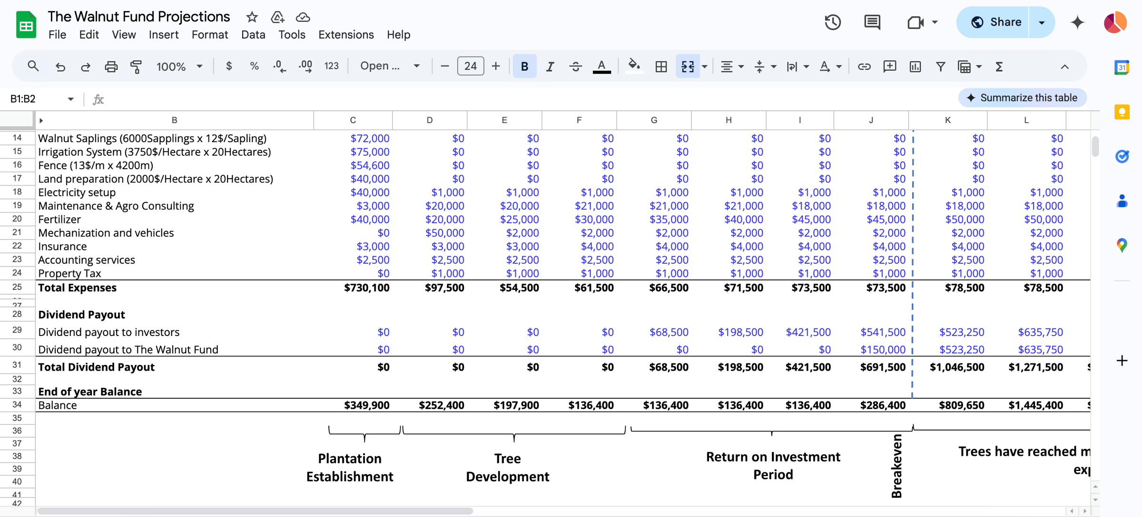Open horizontal align dropdown
The height and width of the screenshot is (517, 1142).
[732, 66]
